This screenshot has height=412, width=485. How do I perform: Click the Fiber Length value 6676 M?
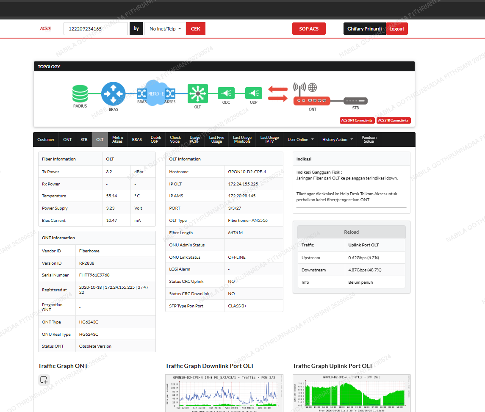pos(235,232)
